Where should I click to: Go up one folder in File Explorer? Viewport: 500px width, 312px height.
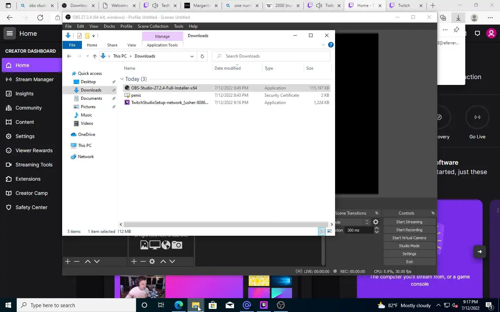click(x=94, y=56)
